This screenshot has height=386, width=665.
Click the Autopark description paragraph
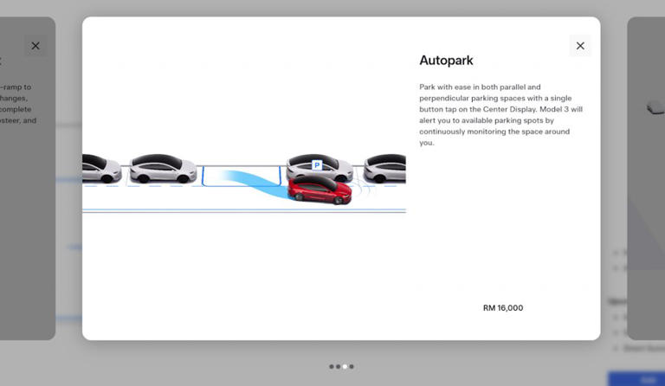pos(500,115)
